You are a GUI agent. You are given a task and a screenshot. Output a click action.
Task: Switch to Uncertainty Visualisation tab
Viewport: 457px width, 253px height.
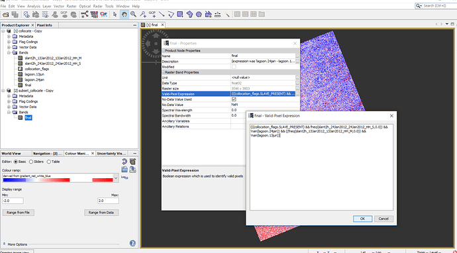(111, 153)
